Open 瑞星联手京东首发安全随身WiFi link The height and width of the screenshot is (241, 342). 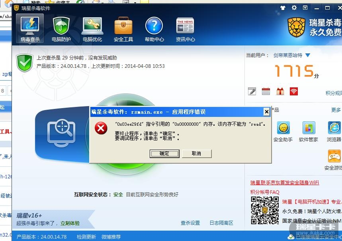pyautogui.click(x=285, y=182)
